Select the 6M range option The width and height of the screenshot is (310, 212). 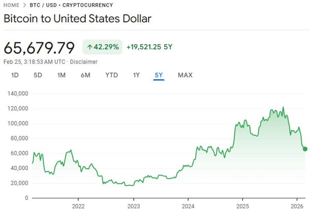pos(85,75)
